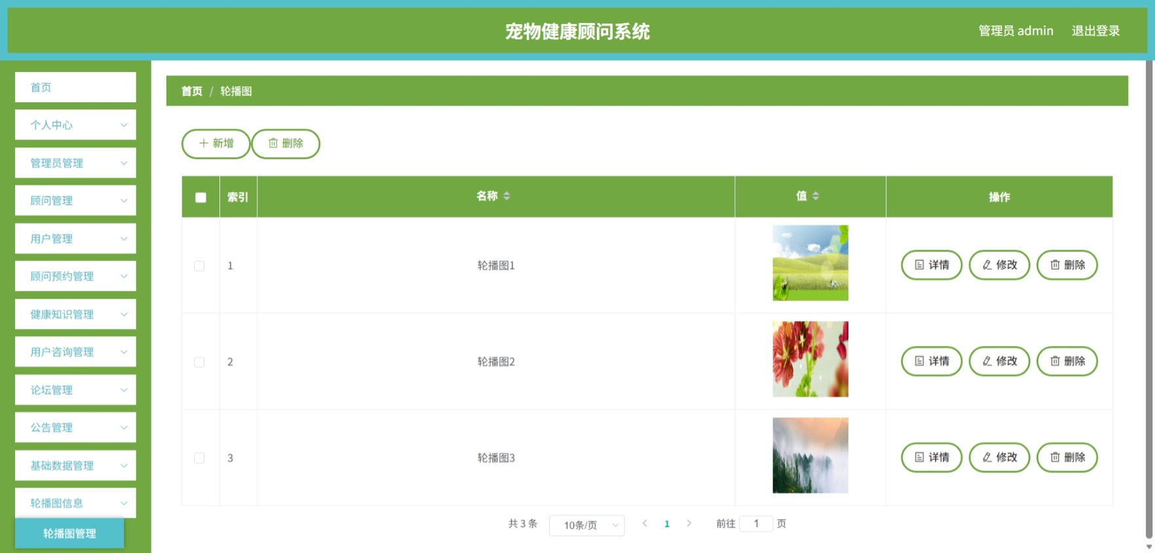Click the 轮播图3 name cell
Viewport: 1155px width, 553px height.
(x=496, y=458)
